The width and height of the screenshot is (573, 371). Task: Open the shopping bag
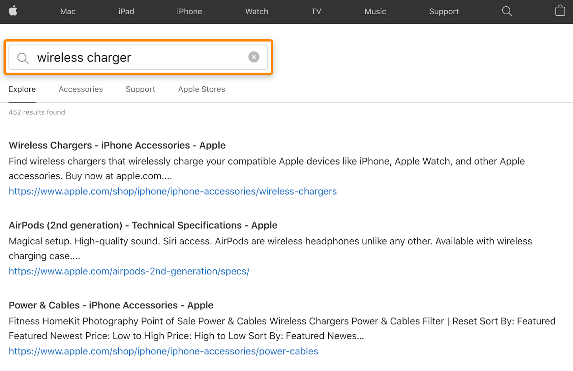[x=560, y=11]
